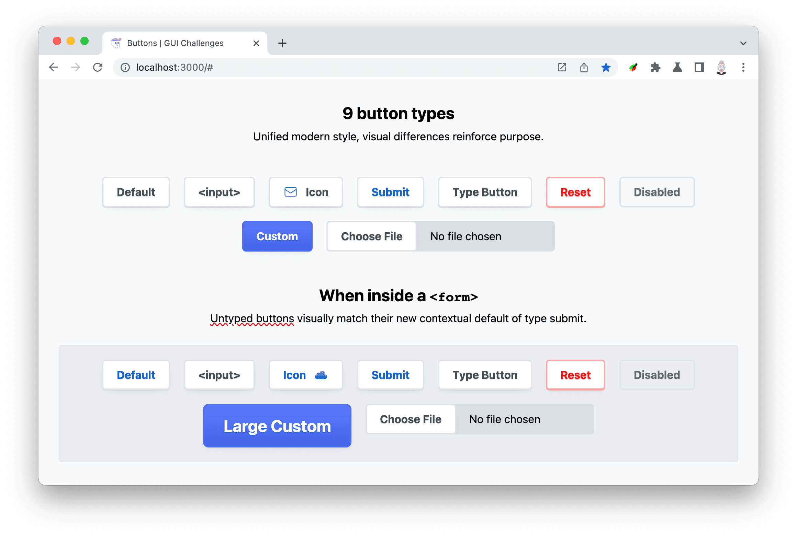Click the Type Button inside form

(x=485, y=375)
